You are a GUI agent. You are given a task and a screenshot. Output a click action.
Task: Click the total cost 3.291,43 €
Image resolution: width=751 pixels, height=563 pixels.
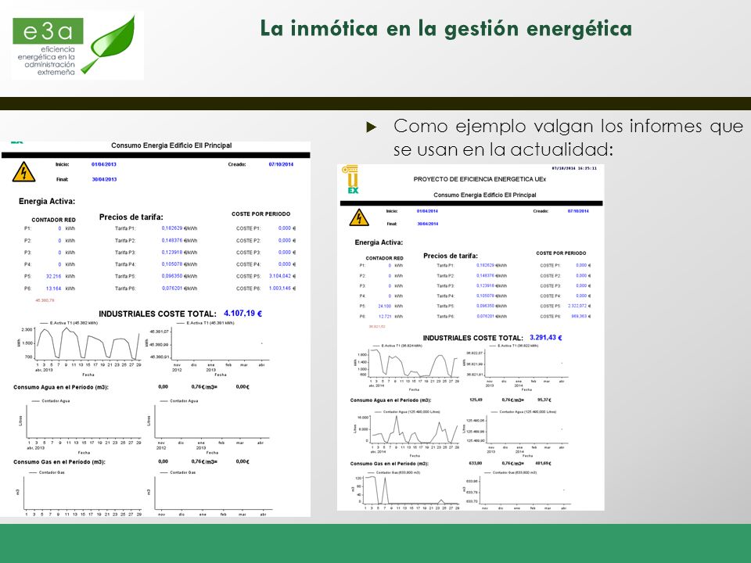[545, 338]
